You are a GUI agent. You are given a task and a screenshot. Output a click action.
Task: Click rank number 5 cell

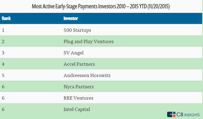[x=3, y=75]
